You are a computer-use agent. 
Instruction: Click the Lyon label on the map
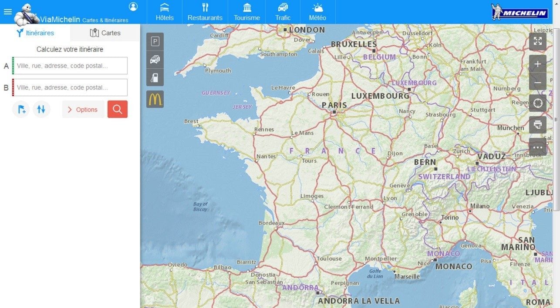click(390, 198)
